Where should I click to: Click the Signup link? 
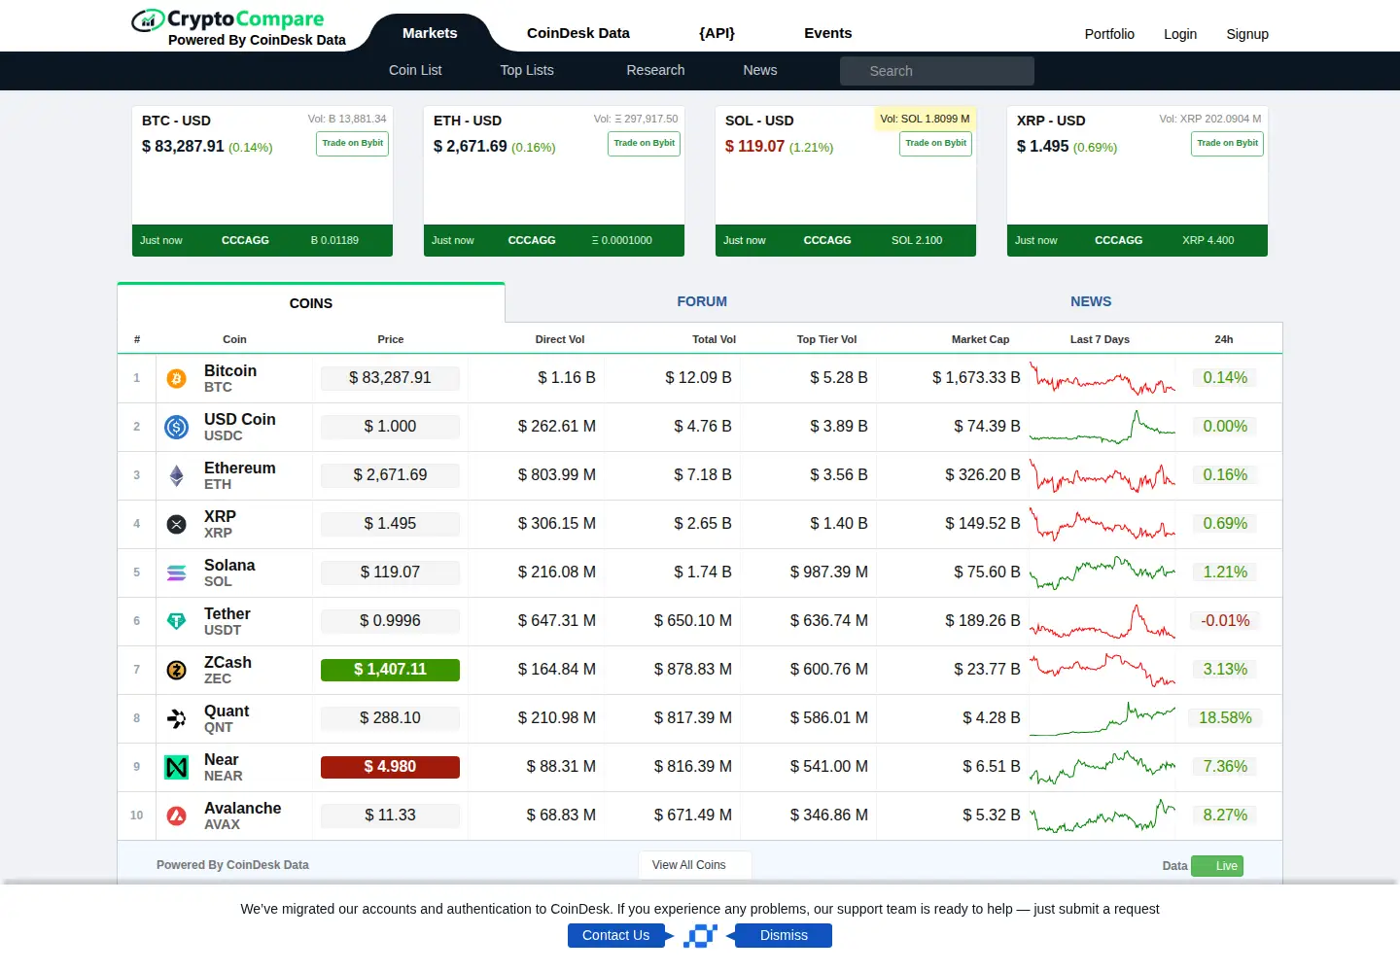click(x=1247, y=34)
